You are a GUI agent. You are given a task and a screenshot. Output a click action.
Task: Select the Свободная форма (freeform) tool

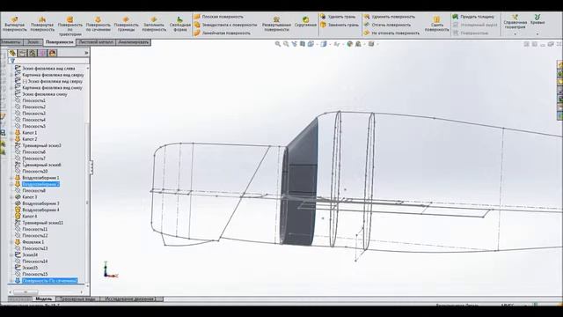(x=179, y=24)
